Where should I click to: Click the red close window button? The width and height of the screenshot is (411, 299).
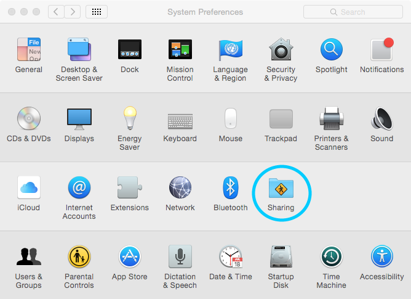point(12,12)
